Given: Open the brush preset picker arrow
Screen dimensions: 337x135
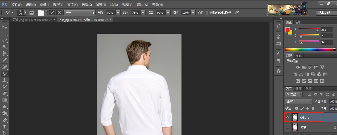Looking at the screenshot, I should tap(25, 13).
